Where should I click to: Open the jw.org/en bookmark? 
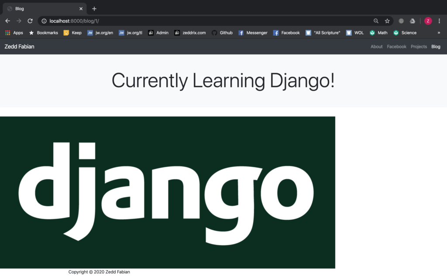coord(100,33)
